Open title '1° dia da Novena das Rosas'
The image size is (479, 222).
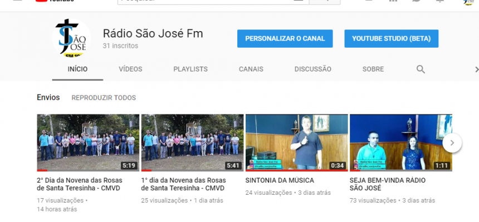(184, 184)
